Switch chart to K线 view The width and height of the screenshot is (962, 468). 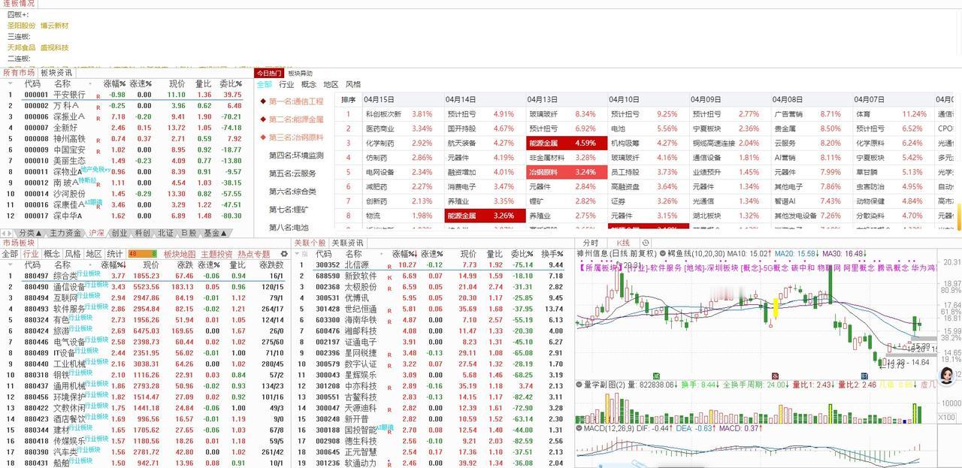[x=623, y=243]
